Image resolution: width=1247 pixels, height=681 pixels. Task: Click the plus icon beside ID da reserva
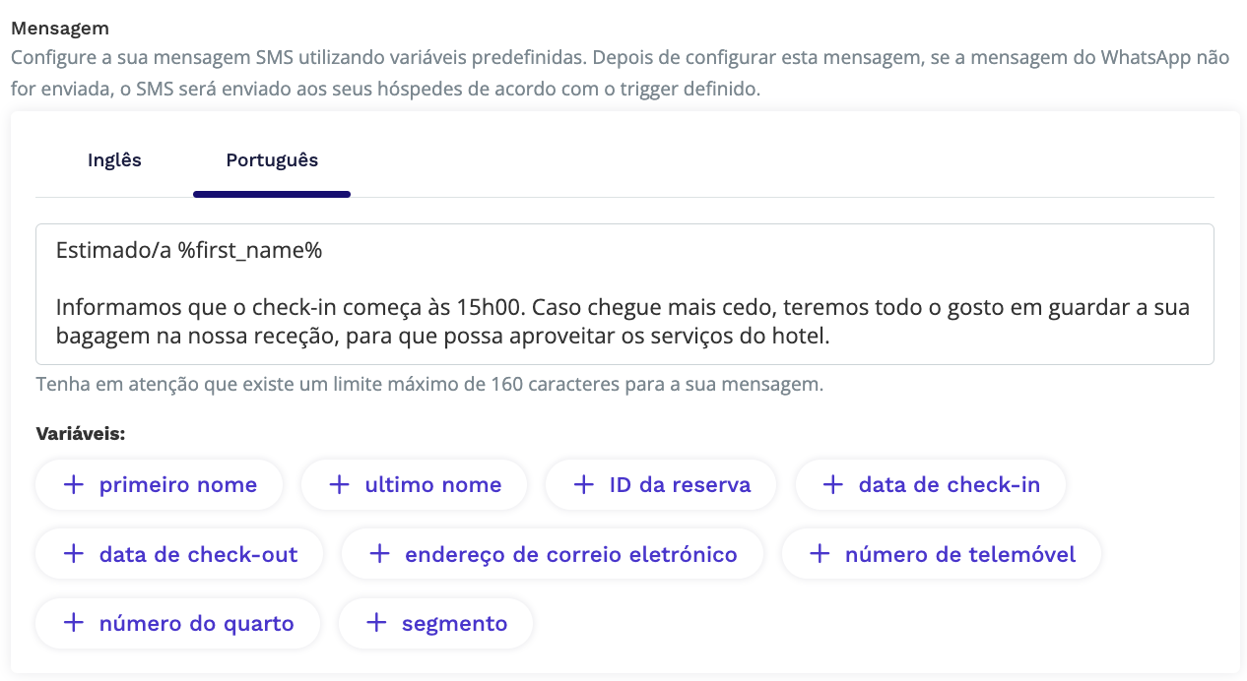(x=584, y=485)
